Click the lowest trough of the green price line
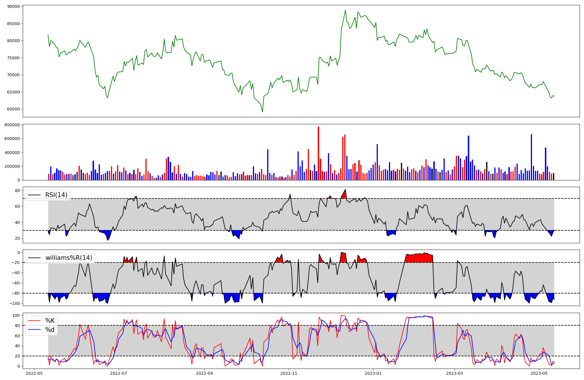Image resolution: width=584 pixels, height=380 pixels. click(x=262, y=112)
